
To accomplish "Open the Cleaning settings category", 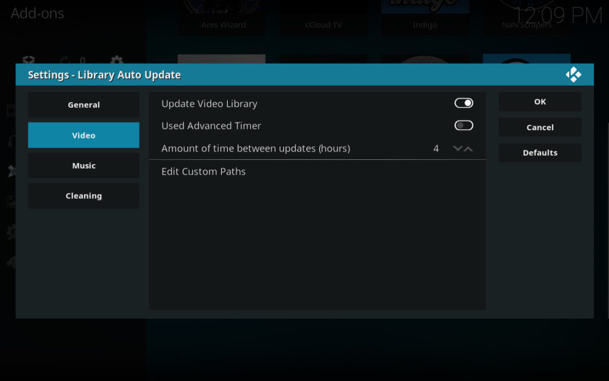I will [83, 196].
